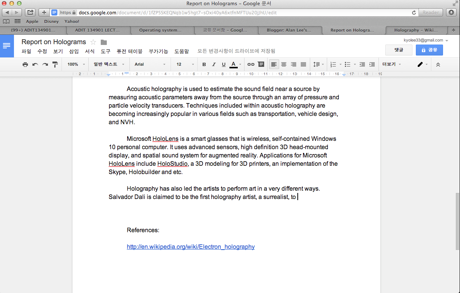Expand the pencil editing mode arrow
The height and width of the screenshot is (293, 460).
point(427,65)
